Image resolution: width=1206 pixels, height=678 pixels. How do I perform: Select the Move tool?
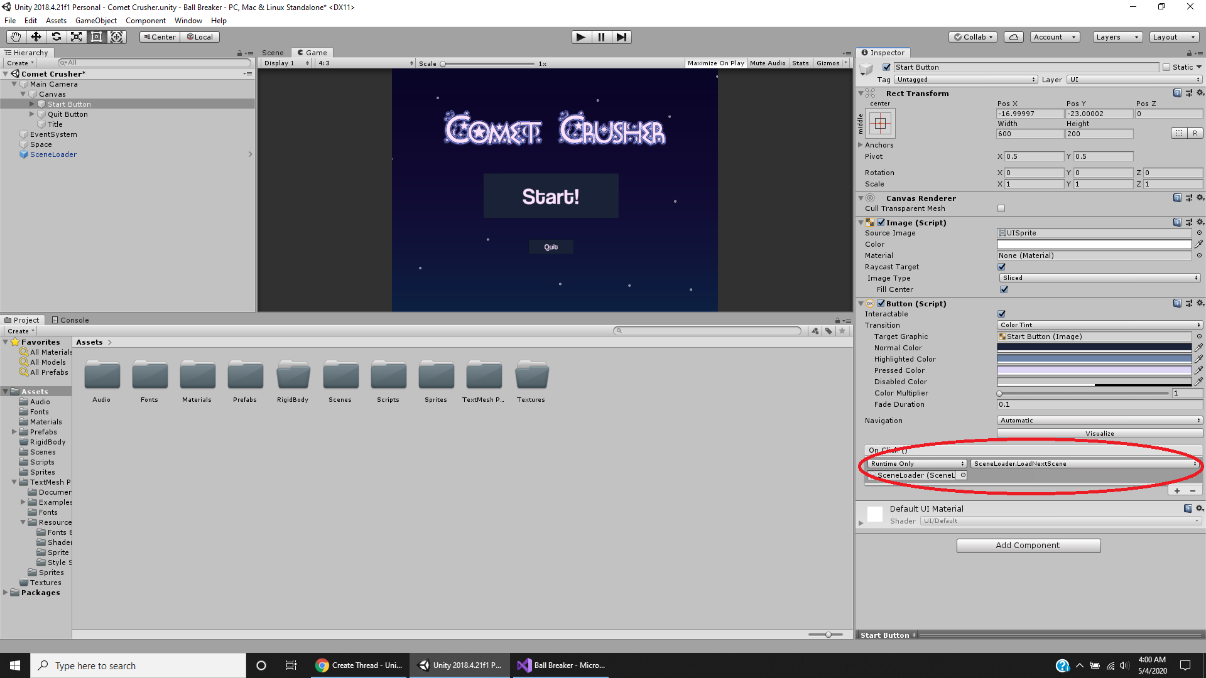(x=36, y=37)
